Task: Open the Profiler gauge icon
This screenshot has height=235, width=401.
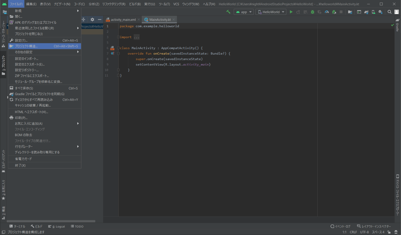Action: point(327,12)
